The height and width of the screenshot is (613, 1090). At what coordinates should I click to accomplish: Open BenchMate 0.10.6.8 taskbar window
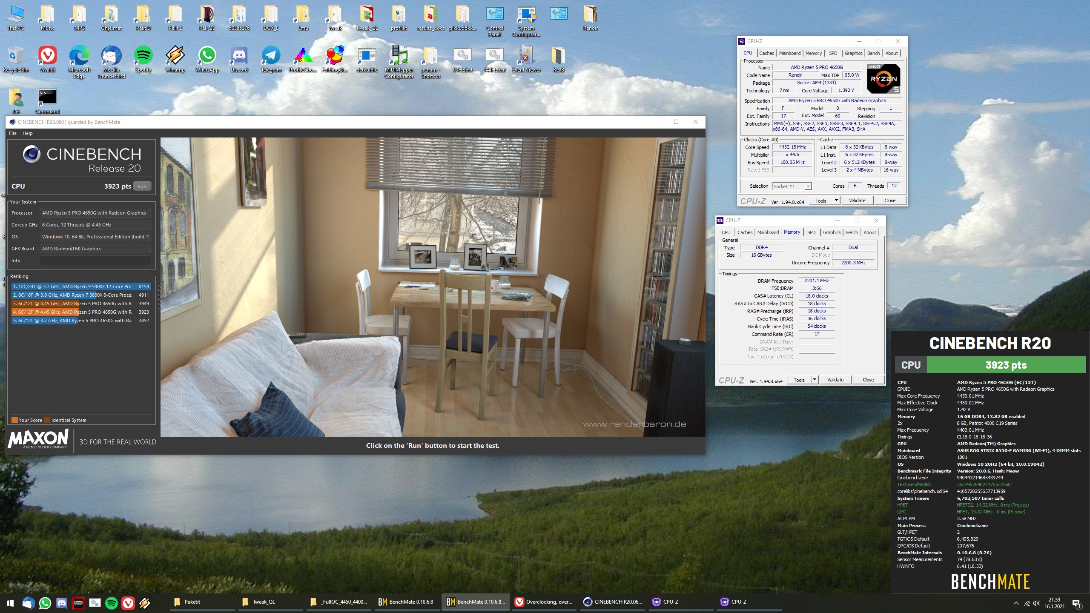click(x=407, y=602)
